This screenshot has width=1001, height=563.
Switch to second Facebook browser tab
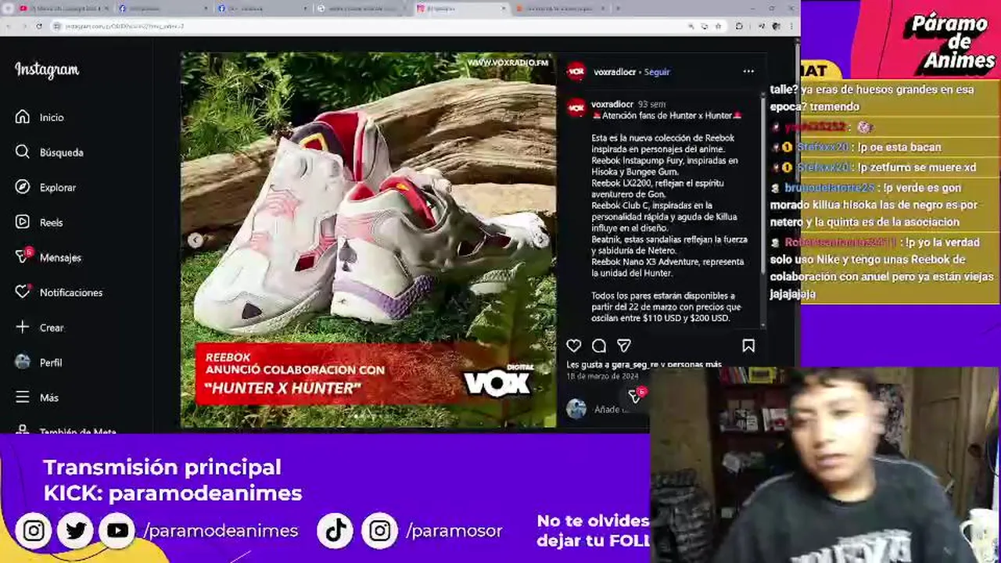click(x=262, y=9)
